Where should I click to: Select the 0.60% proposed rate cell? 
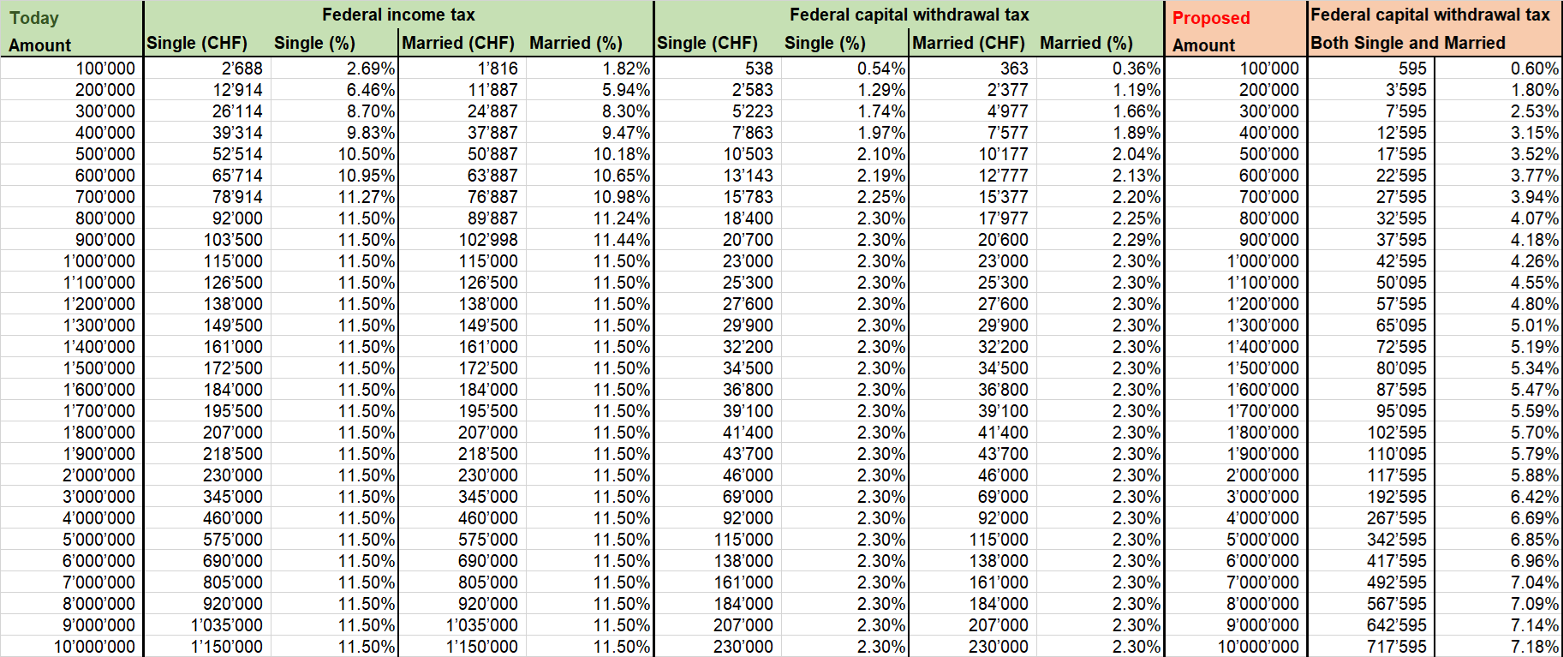click(1499, 69)
